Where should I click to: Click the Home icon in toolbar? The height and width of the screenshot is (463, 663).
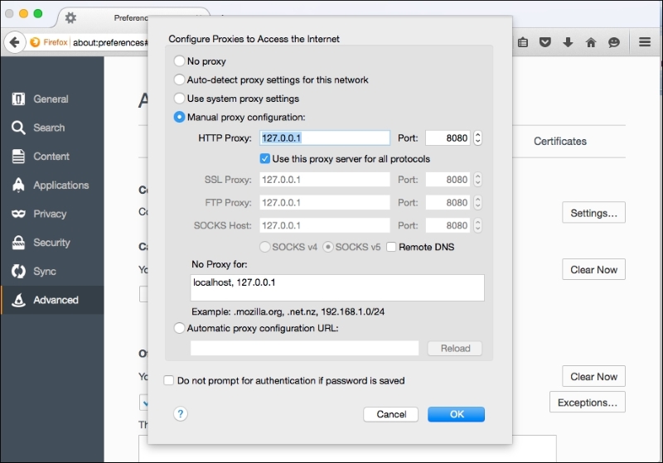click(591, 42)
